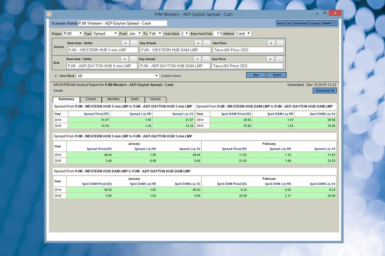Click the help question mark button
385x256 pixels.
point(335,23)
